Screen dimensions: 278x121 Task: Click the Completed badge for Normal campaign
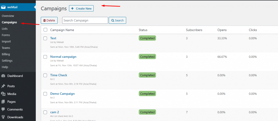click(x=147, y=57)
